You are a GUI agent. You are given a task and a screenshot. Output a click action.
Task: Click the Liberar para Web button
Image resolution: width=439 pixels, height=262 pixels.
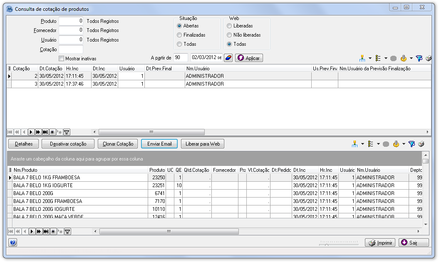coord(203,144)
